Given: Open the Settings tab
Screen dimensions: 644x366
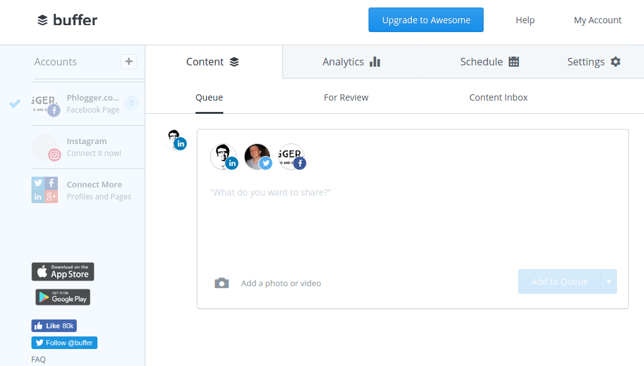Looking at the screenshot, I should (593, 62).
